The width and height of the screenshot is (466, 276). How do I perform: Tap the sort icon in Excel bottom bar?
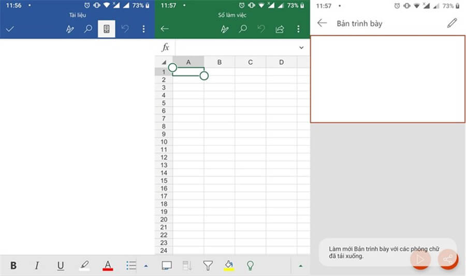[x=187, y=265]
